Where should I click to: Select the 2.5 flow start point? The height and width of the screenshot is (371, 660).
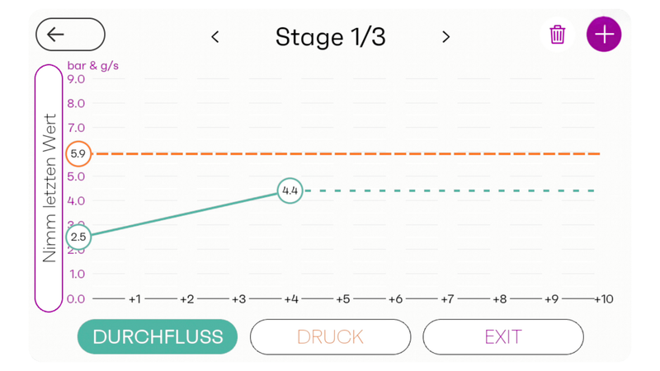click(x=78, y=237)
